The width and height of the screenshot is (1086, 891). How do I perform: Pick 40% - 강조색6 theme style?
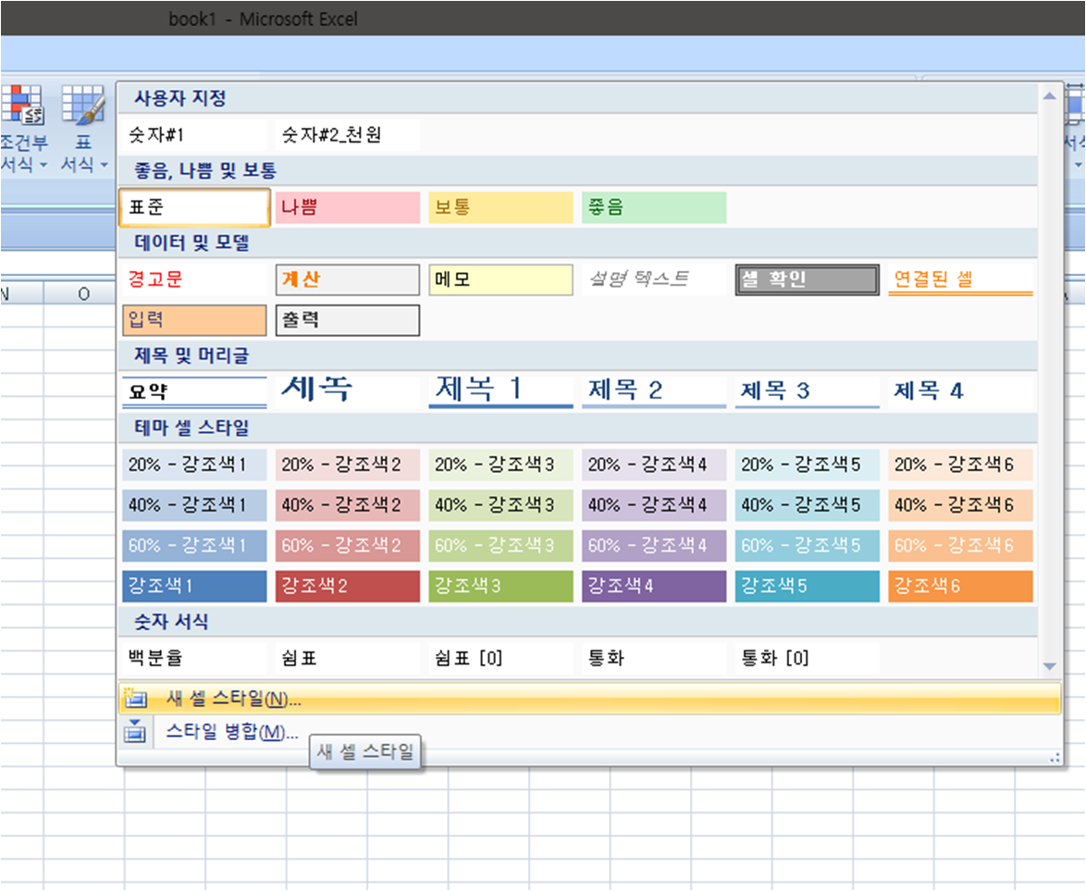tap(960, 505)
